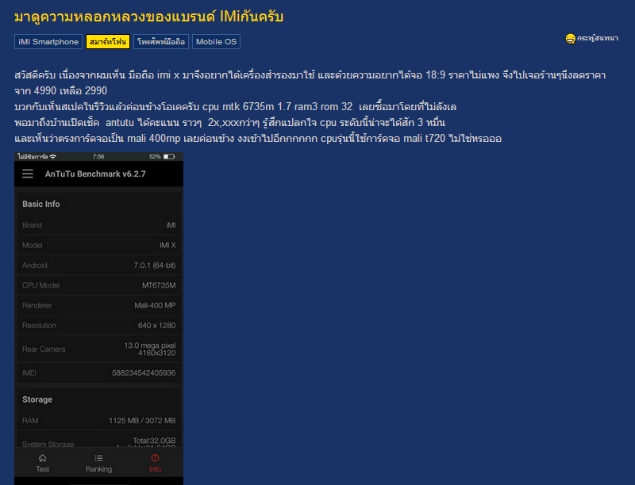Click the Brand row showing iMI
Screen dimensions: 635x485
(x=98, y=225)
